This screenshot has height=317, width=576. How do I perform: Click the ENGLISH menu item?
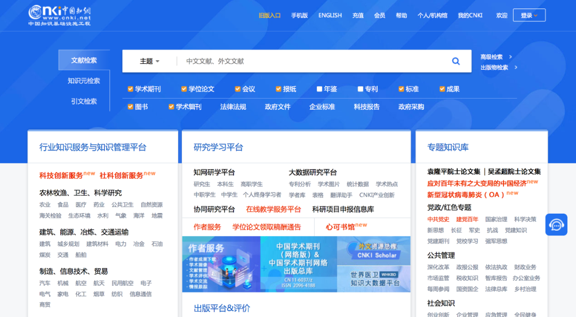330,15
